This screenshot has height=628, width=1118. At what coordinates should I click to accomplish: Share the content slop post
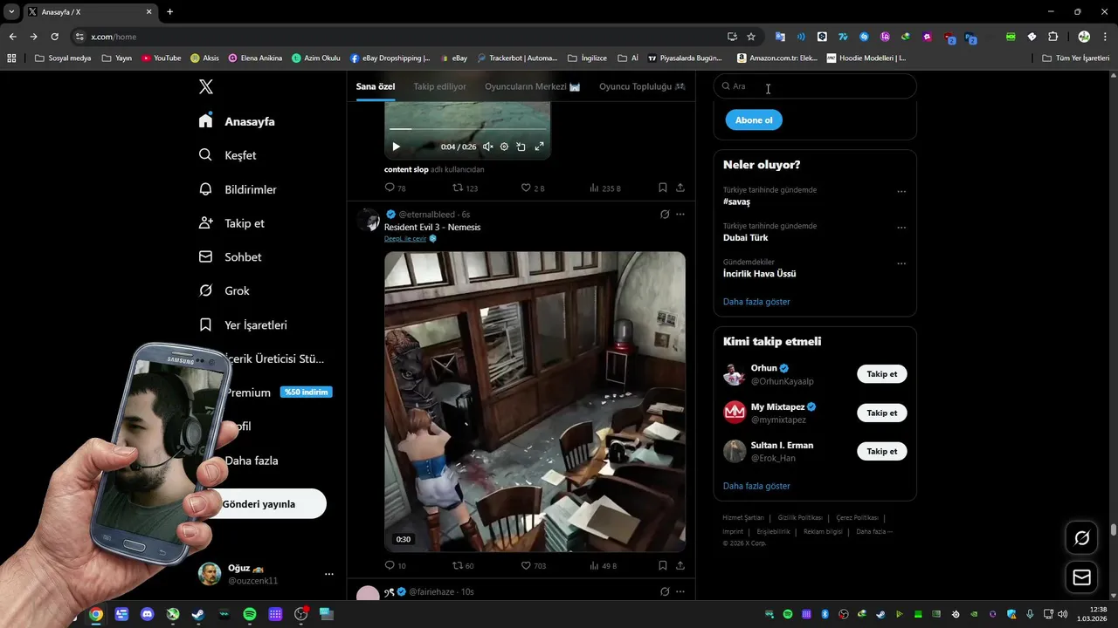pos(680,188)
